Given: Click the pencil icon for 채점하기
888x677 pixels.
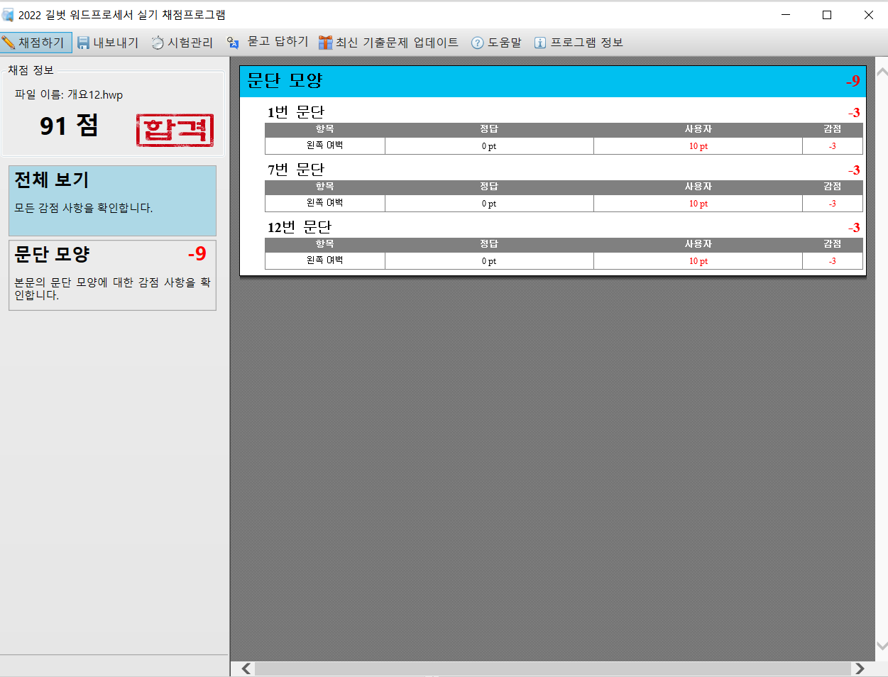Looking at the screenshot, I should click(x=9, y=43).
